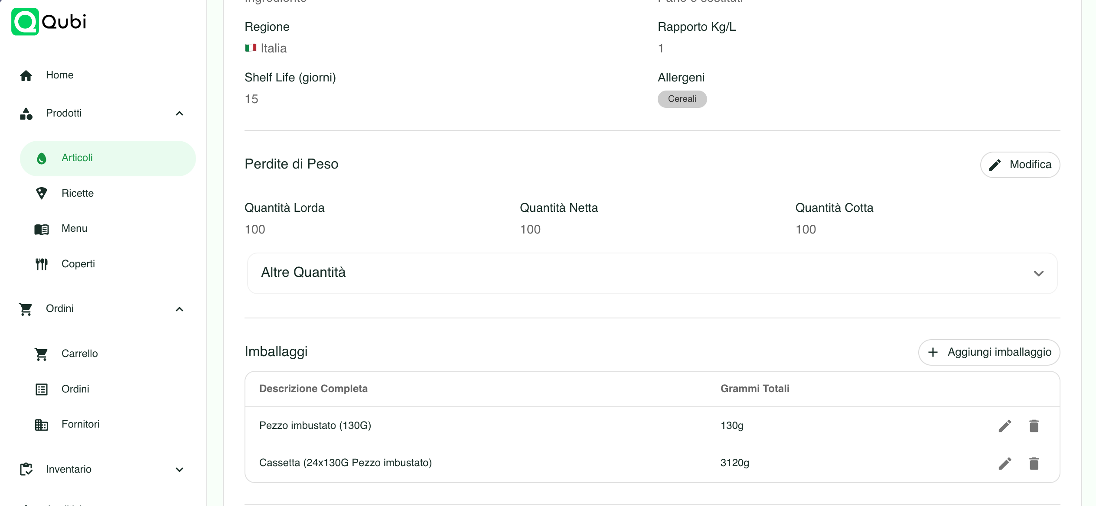Expand the Altre Quantità panel
The image size is (1096, 506).
coord(652,273)
